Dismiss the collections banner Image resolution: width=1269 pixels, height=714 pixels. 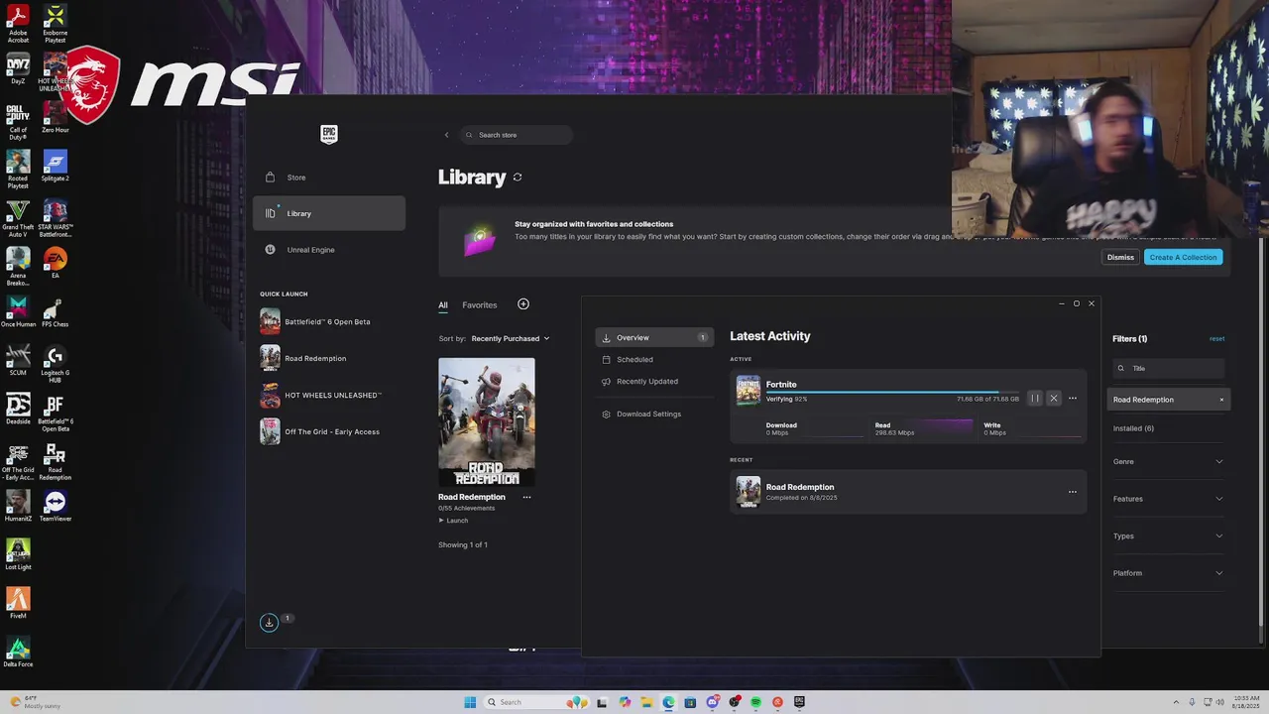[x=1120, y=257]
